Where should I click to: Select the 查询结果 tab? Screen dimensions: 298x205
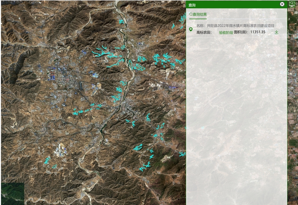tap(198, 15)
